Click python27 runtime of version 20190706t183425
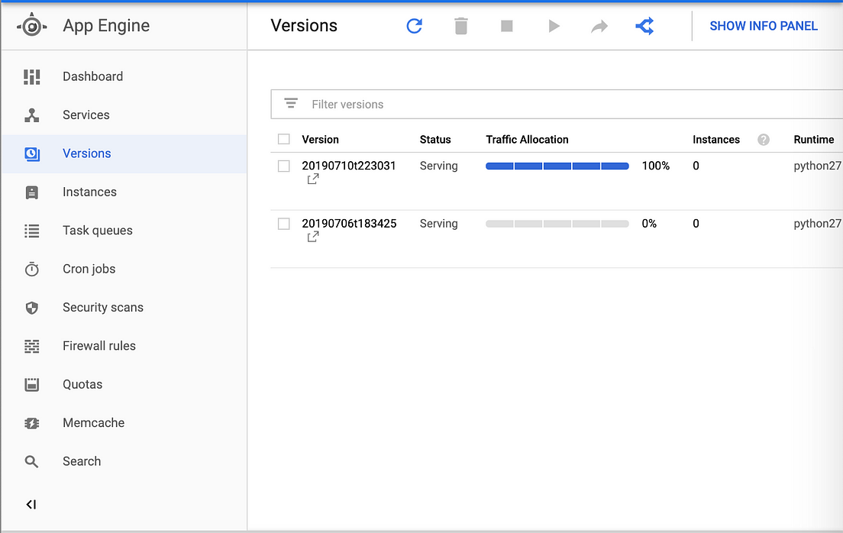 [x=817, y=223]
